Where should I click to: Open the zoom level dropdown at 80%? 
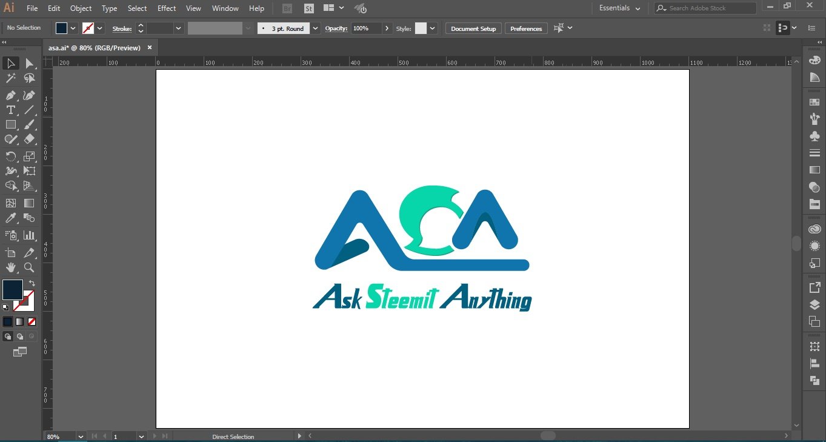(x=81, y=436)
